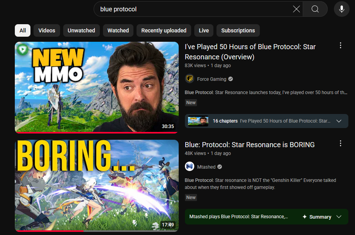Click the New badge under the Mtashed description
The width and height of the screenshot is (355, 235).
click(x=191, y=198)
